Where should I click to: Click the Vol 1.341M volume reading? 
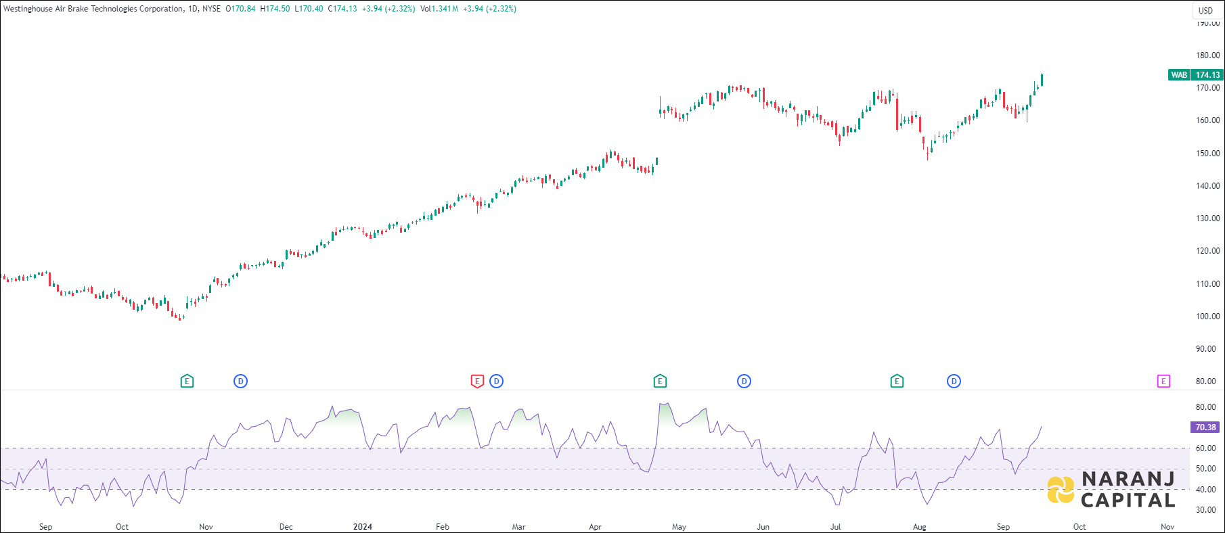coord(439,9)
